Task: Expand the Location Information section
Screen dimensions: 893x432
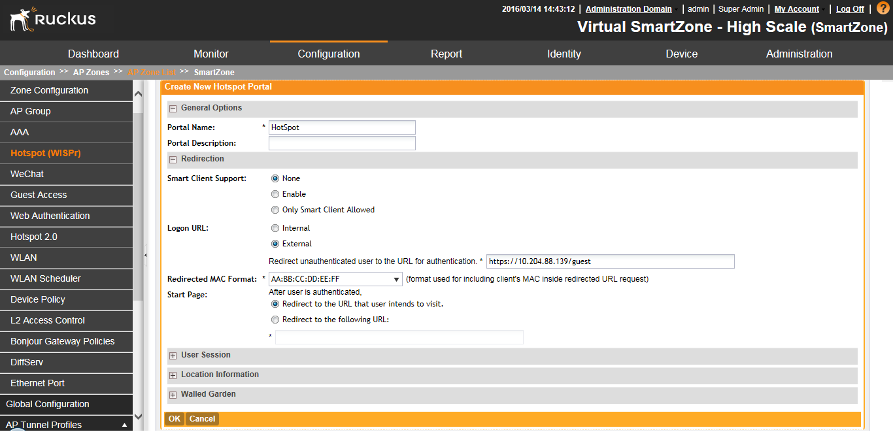Action: point(173,375)
